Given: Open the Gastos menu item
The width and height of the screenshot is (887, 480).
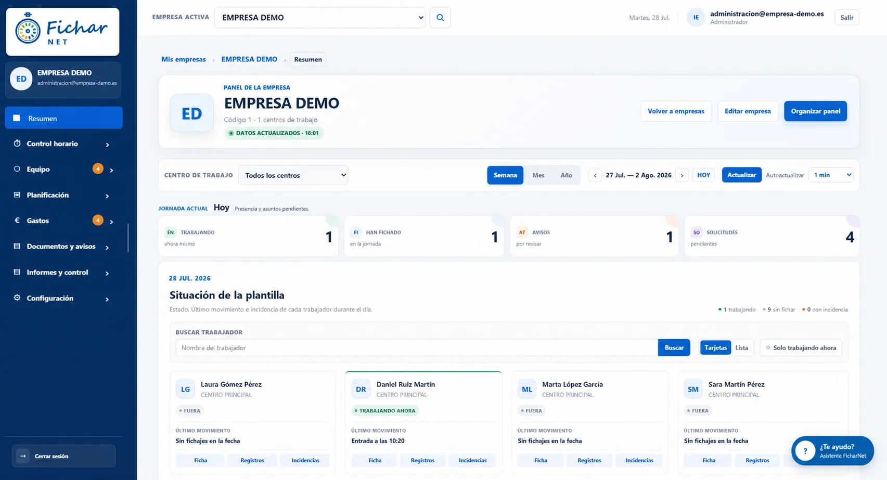Looking at the screenshot, I should (64, 220).
